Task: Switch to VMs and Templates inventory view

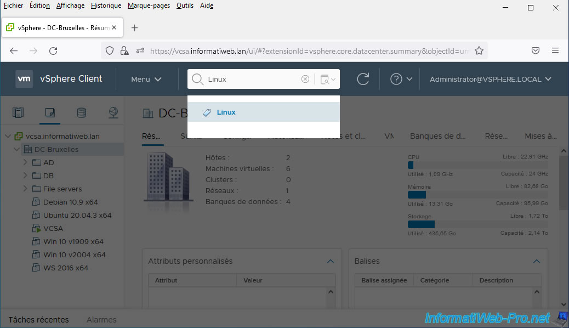Action: pyautogui.click(x=50, y=113)
